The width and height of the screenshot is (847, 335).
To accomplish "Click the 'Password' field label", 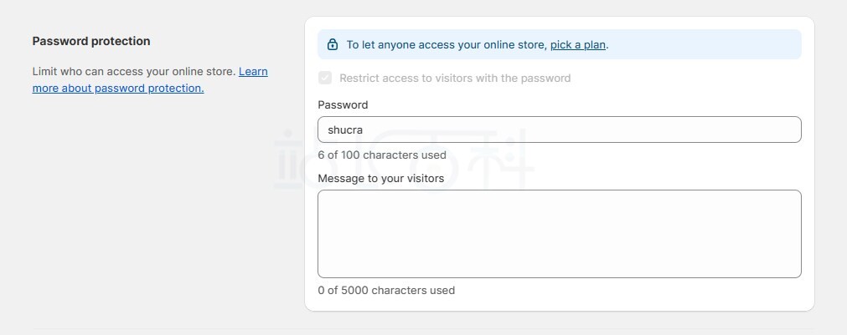I will (343, 105).
